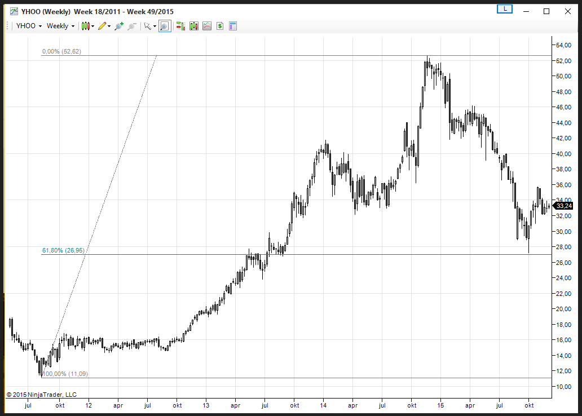Open the chart properties icon
582x416 pixels.
pos(233,26)
